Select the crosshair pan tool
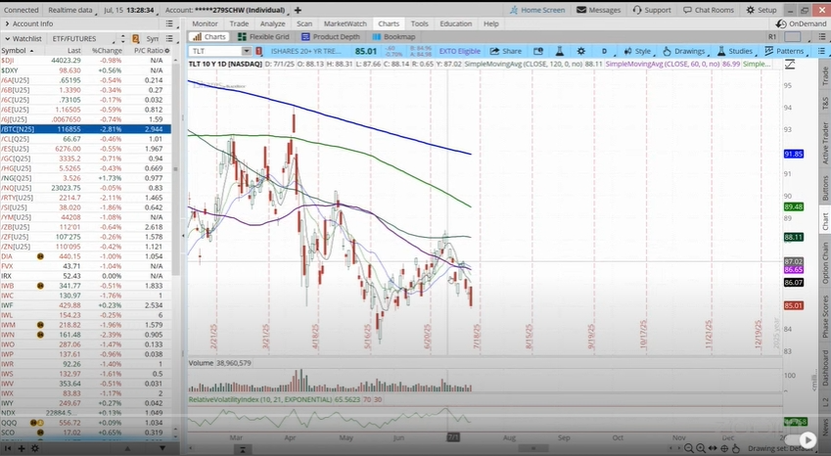Viewport: 831px width, 456px height. [724, 448]
